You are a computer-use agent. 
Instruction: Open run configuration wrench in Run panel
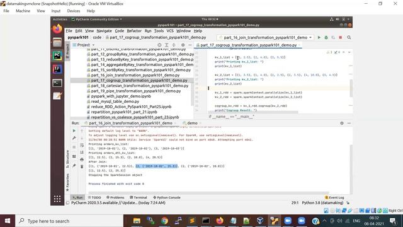pos(74,138)
